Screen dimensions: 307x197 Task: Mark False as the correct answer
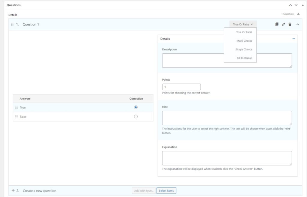pos(136,117)
